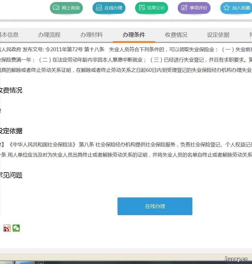This screenshot has width=252, height=264.
Task: Expand hidden icons in system tray
Action: (x=41, y=263)
